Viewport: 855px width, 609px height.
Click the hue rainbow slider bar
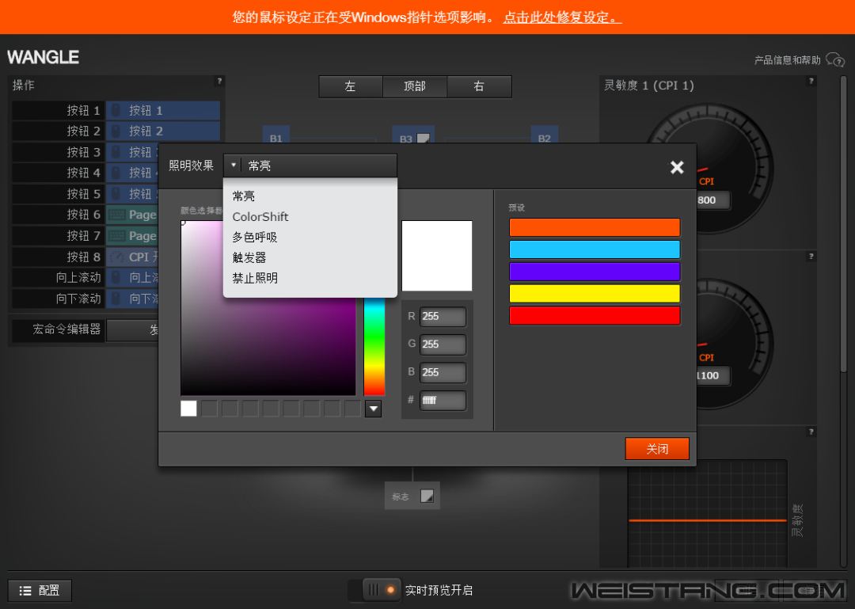[x=374, y=347]
